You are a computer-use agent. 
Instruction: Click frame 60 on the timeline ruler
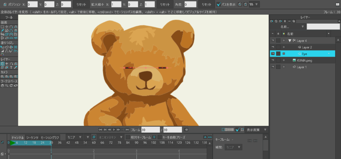coord(94,143)
